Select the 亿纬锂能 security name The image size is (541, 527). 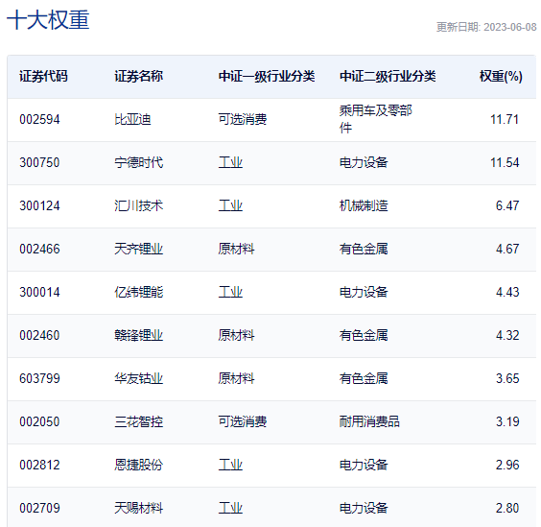pos(139,292)
